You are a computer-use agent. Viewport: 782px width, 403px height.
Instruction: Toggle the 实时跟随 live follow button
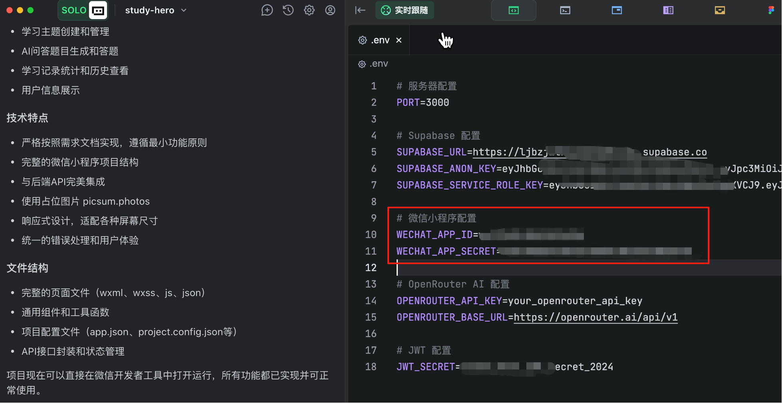pyautogui.click(x=405, y=10)
